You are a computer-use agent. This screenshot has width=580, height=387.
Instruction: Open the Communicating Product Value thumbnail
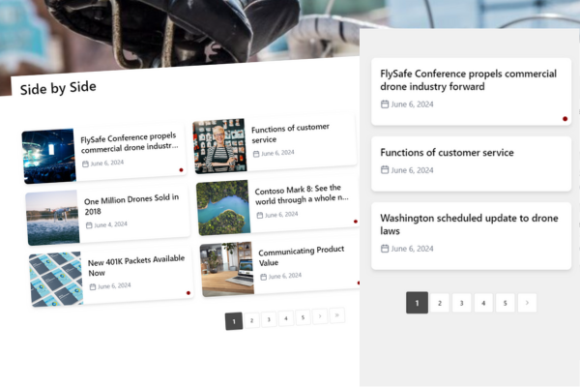(x=227, y=269)
